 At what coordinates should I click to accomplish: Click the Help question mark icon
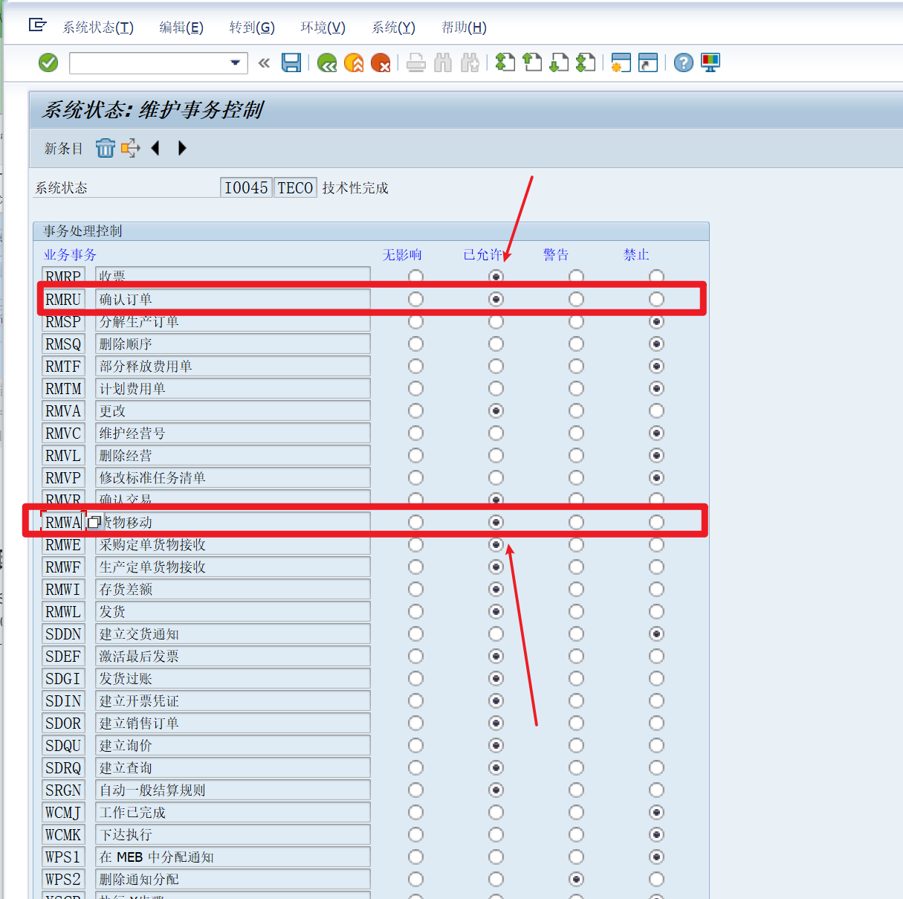click(682, 62)
